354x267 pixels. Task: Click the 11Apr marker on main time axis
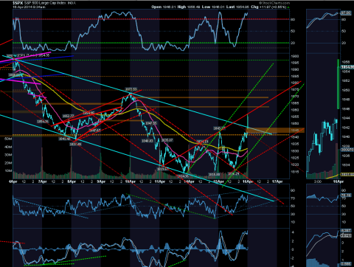[160, 181]
